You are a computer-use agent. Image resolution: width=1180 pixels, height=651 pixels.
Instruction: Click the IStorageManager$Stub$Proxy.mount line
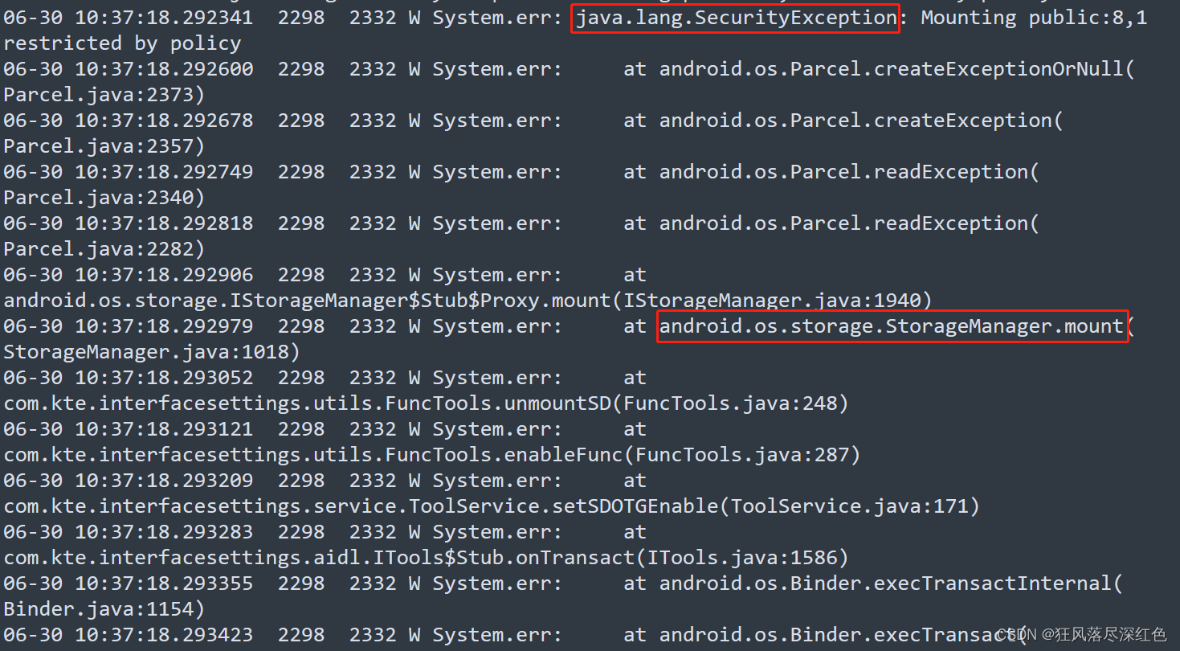coord(468,301)
